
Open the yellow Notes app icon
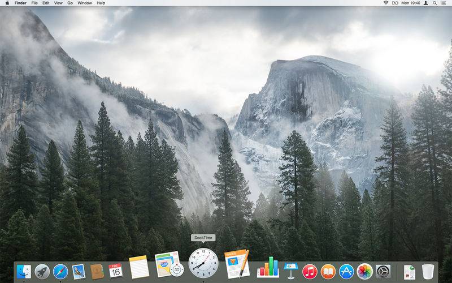tap(139, 267)
